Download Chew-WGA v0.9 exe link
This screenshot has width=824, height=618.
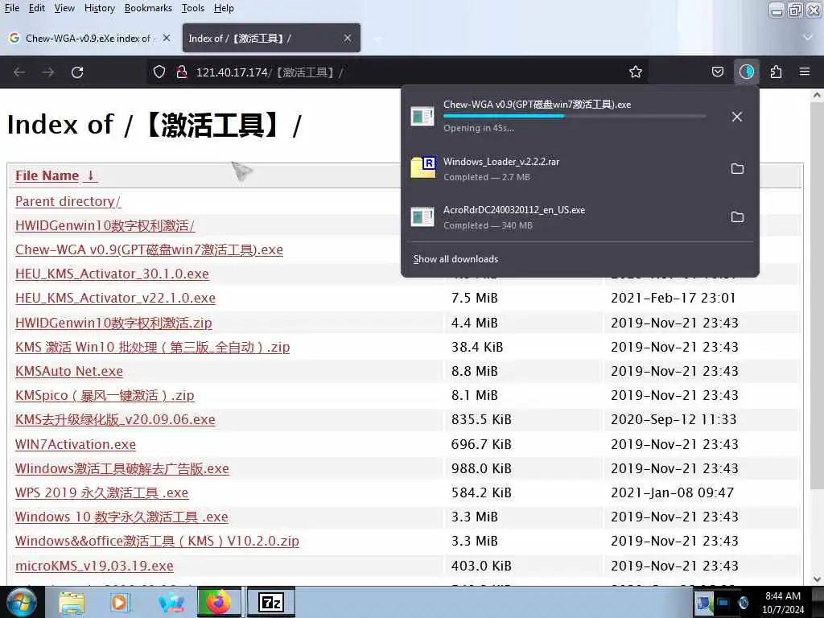pyautogui.click(x=149, y=249)
